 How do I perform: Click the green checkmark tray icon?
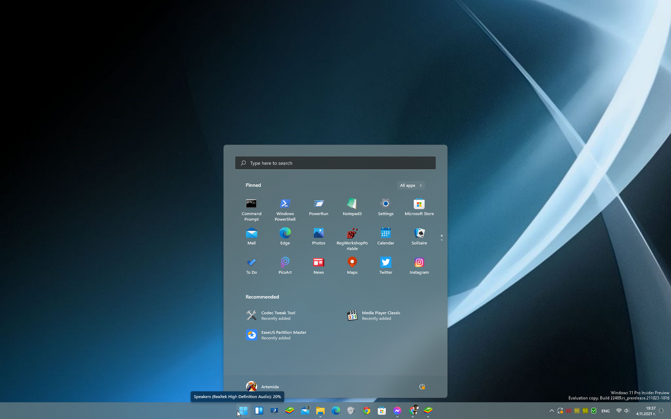coord(594,411)
